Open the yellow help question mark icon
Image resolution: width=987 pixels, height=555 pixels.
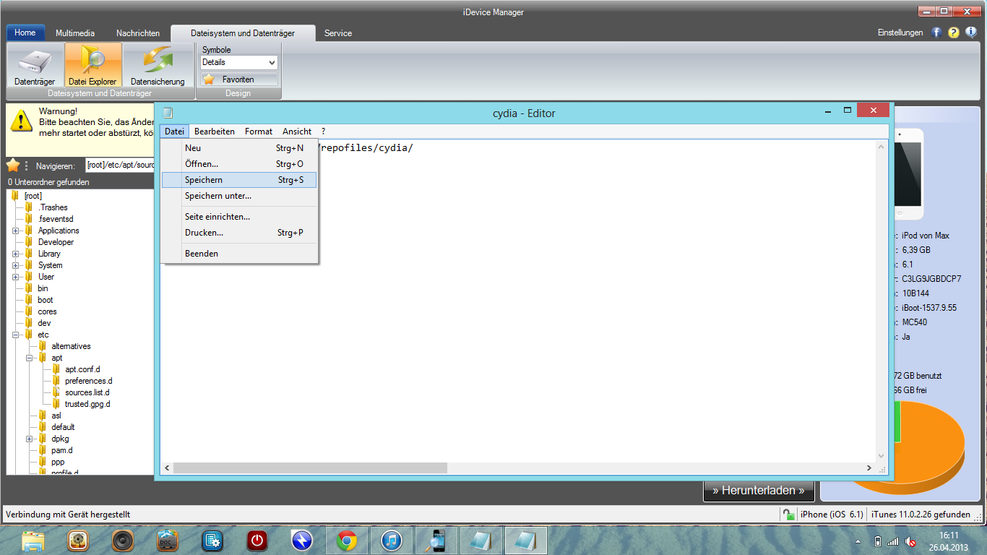954,33
